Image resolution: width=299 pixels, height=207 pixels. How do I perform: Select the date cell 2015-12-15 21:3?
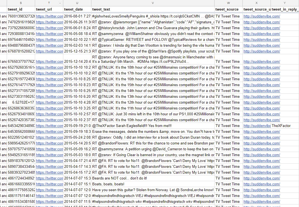(77, 51)
